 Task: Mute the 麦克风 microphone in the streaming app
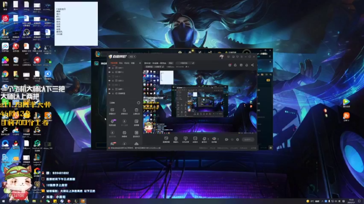pyautogui.click(x=204, y=140)
